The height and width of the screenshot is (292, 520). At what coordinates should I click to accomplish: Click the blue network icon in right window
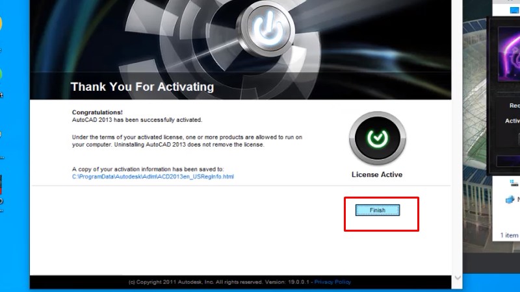click(511, 200)
